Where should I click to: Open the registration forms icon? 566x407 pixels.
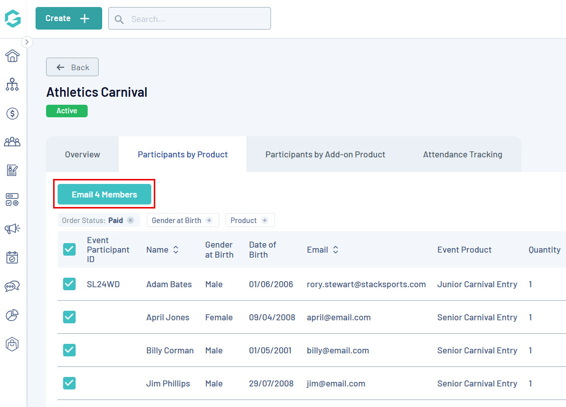tap(13, 170)
